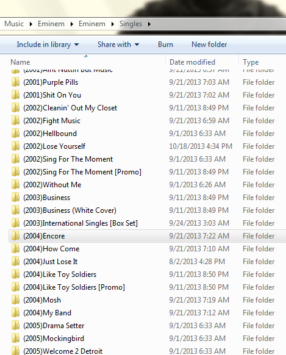Viewport: 286px width, 355px height.
Task: Click the Burn toolbar button
Action: point(165,45)
